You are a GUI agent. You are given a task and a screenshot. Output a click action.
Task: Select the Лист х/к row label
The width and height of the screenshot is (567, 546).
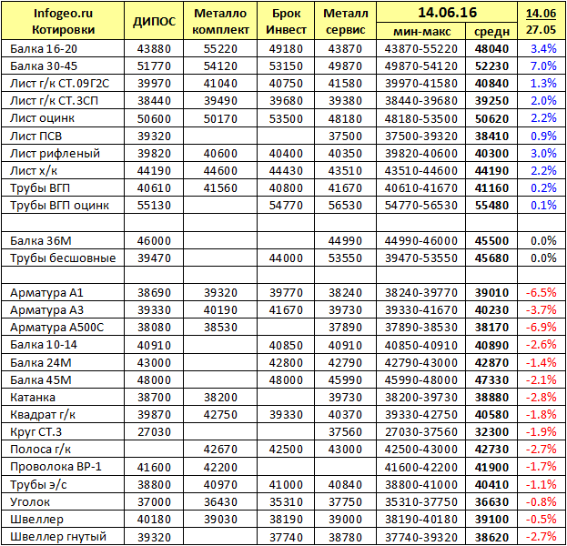click(x=34, y=171)
